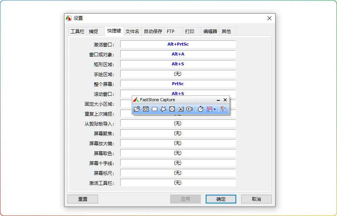
Task: Click the 设置 dialog app icon
Action: 69,18
